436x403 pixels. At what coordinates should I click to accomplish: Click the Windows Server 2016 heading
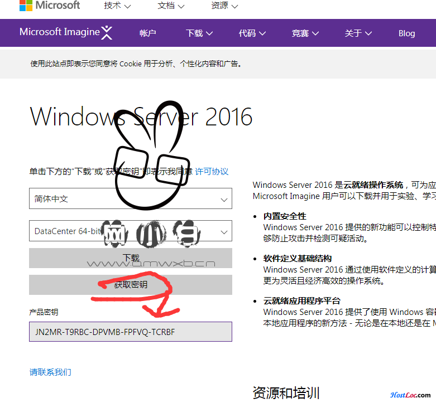(x=141, y=117)
